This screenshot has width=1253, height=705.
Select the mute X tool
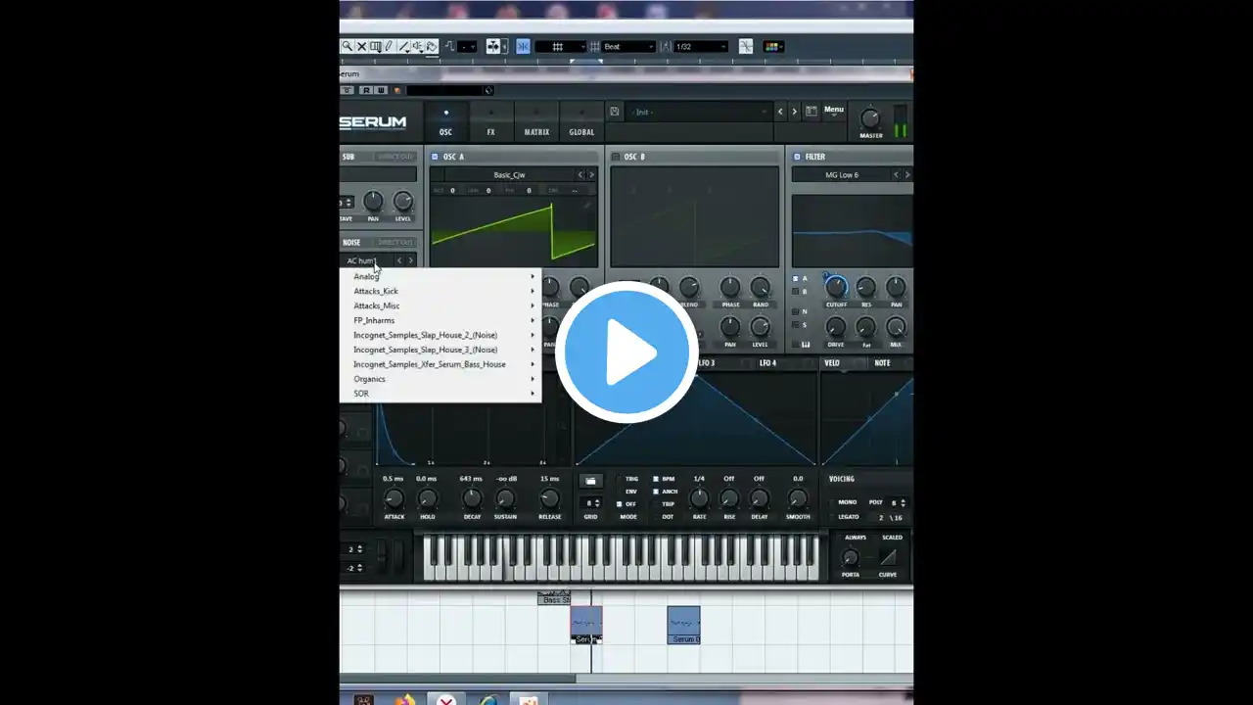pyautogui.click(x=361, y=46)
